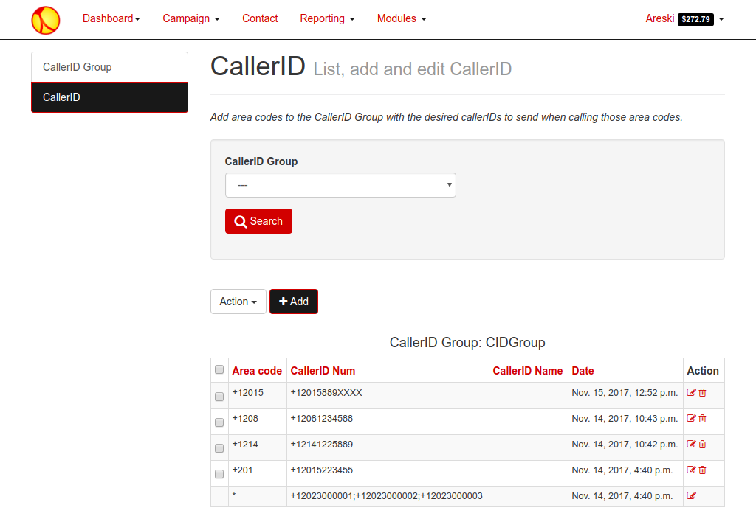The height and width of the screenshot is (519, 756).
Task: Click the +12015223455 CallerID number
Action: (322, 470)
